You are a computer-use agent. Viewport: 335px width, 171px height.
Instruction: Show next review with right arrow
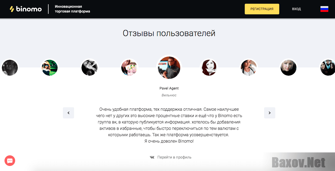point(270,113)
